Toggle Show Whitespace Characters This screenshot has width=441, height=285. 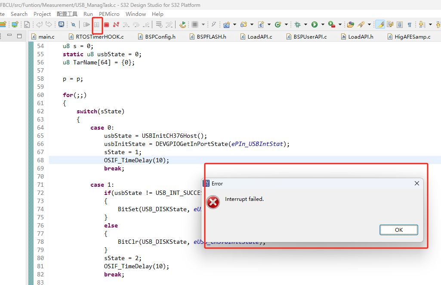coord(409,24)
